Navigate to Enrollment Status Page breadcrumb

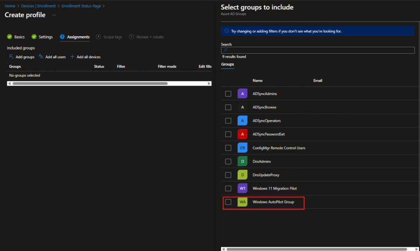click(81, 6)
